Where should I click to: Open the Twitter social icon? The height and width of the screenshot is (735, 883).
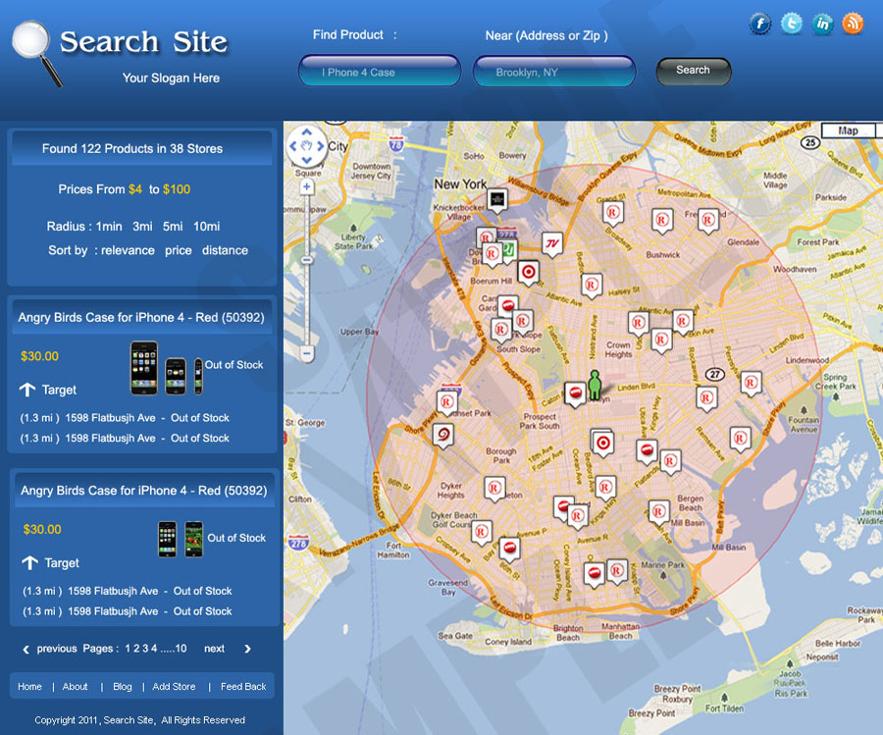(791, 25)
